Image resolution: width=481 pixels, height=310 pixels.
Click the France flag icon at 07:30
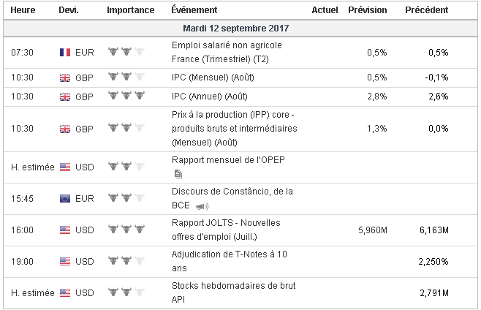tap(64, 52)
